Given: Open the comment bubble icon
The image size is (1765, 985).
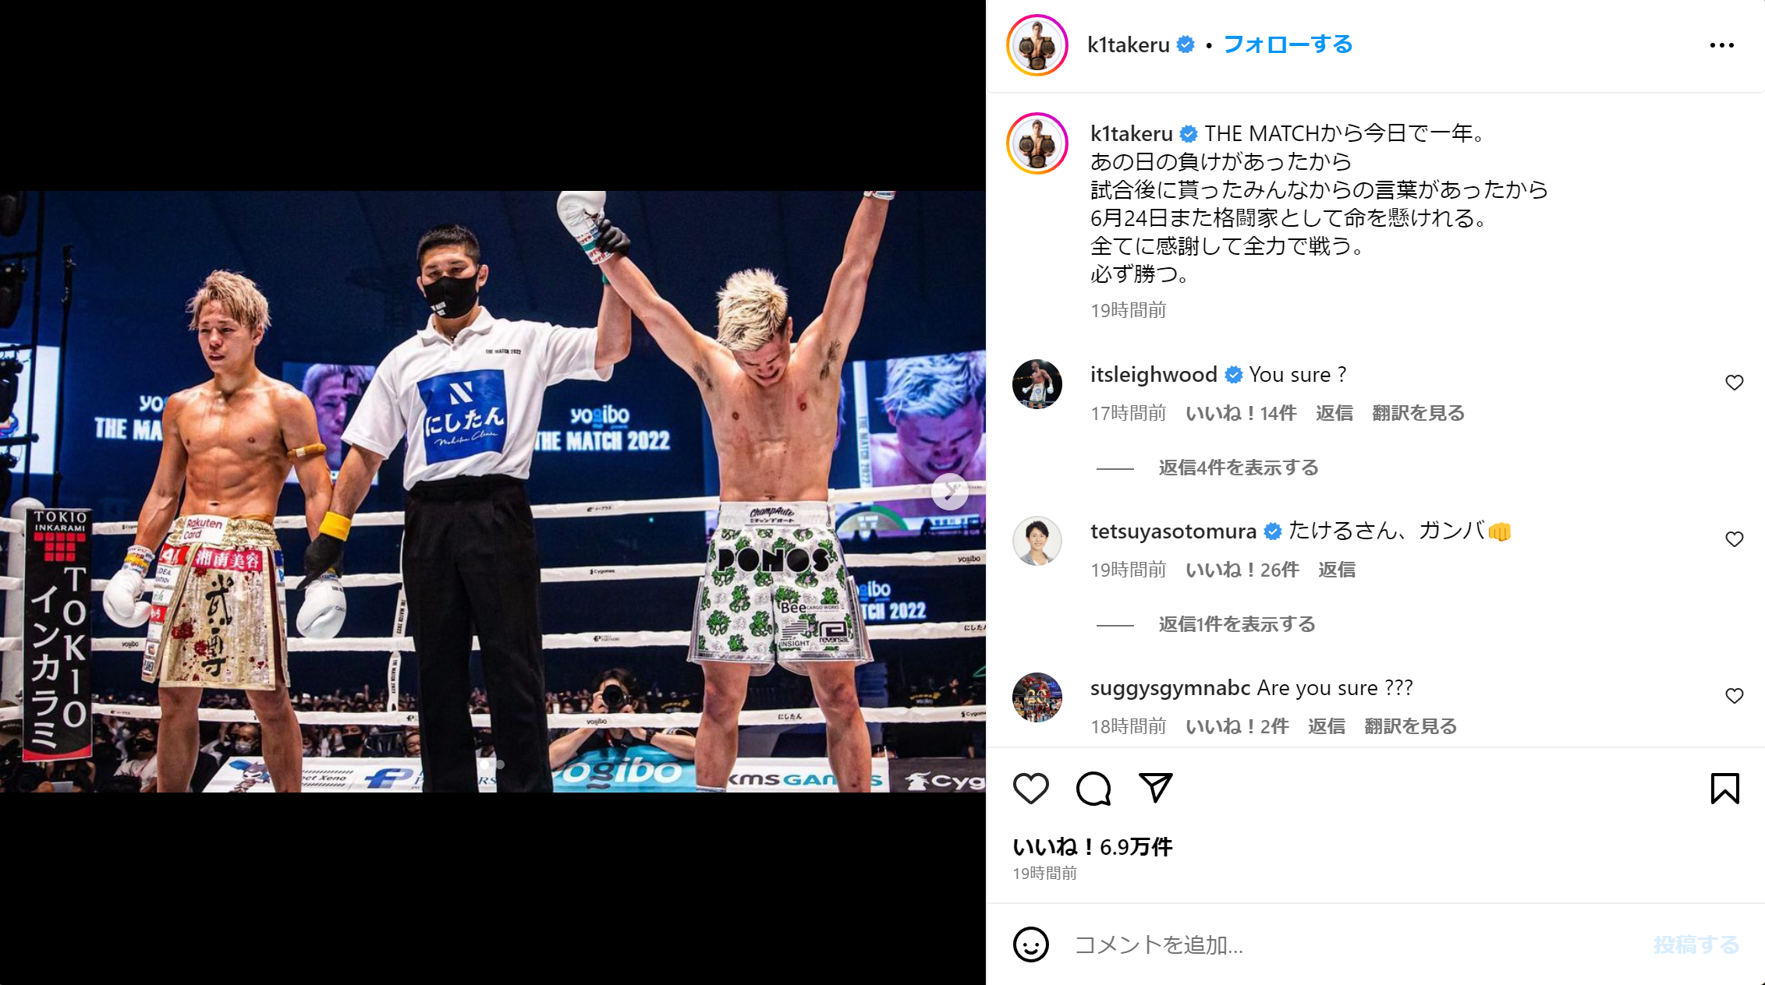Looking at the screenshot, I should pyautogui.click(x=1093, y=789).
